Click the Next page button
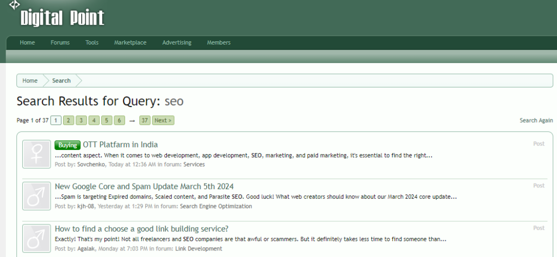 [163, 120]
